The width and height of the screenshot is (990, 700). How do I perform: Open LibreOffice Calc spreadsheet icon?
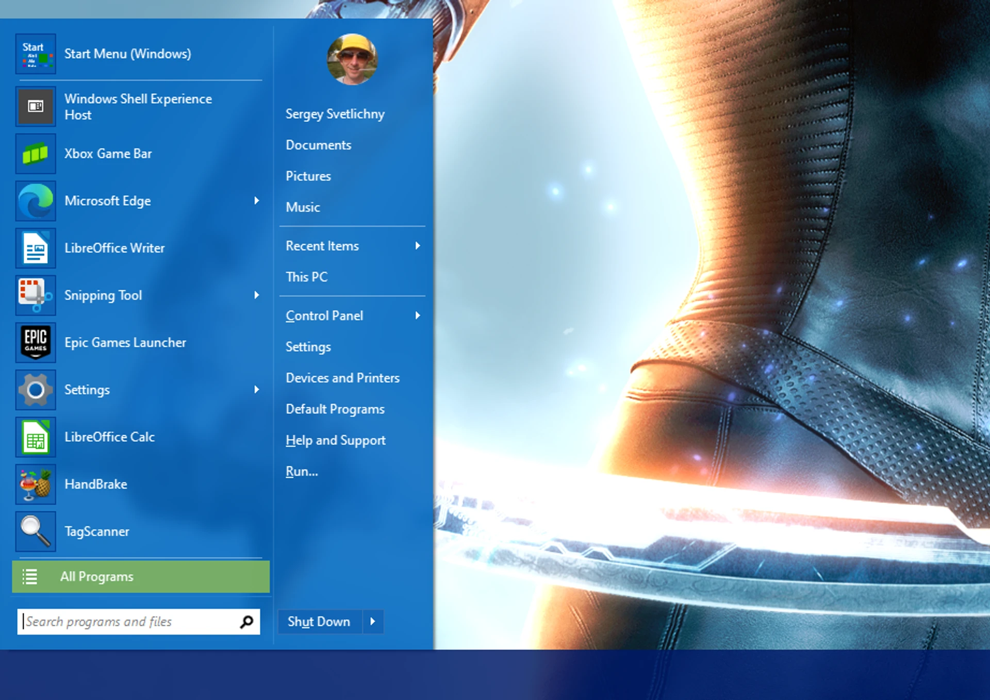coord(36,437)
